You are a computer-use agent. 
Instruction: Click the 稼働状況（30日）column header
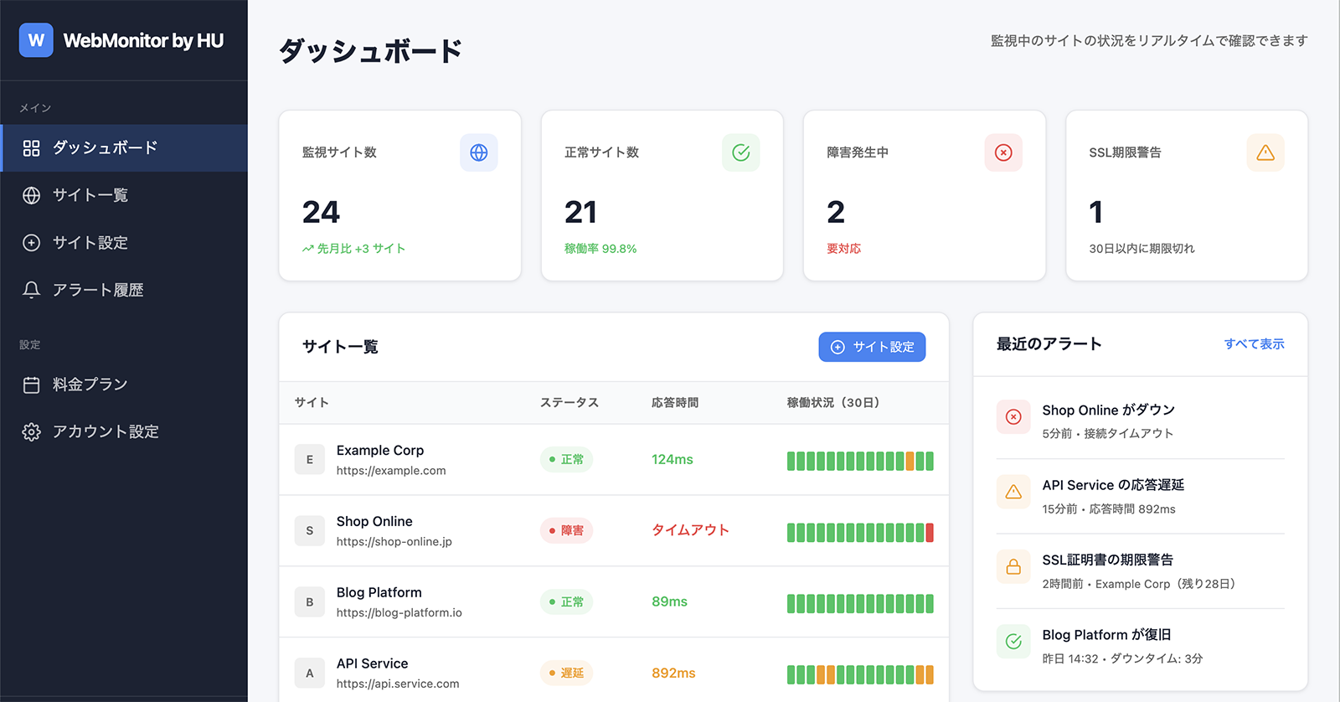tap(834, 403)
